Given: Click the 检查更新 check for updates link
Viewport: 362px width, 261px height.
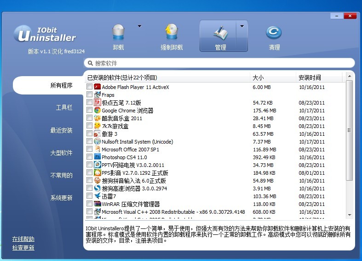Looking at the screenshot, I should (23, 248).
